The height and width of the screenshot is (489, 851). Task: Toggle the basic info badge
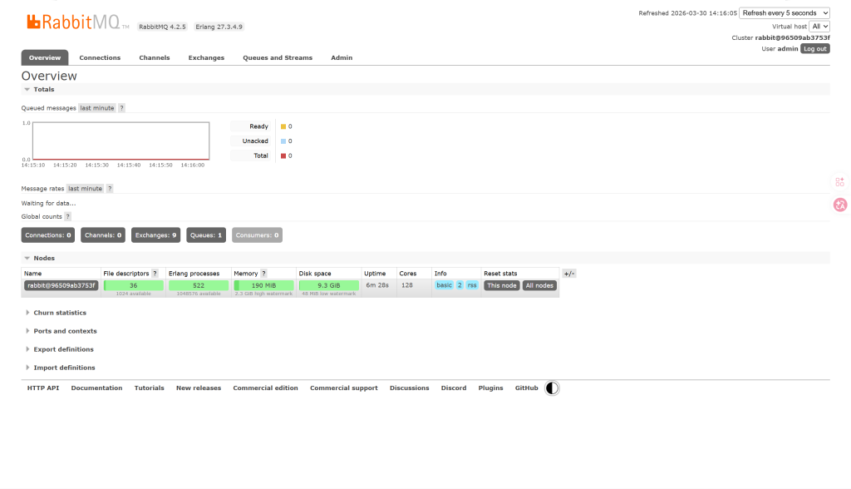[445, 285]
